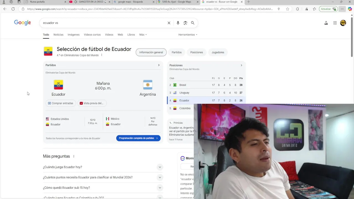Search by image with Google Lens icon
The height and width of the screenshot is (199, 354).
coord(185,23)
